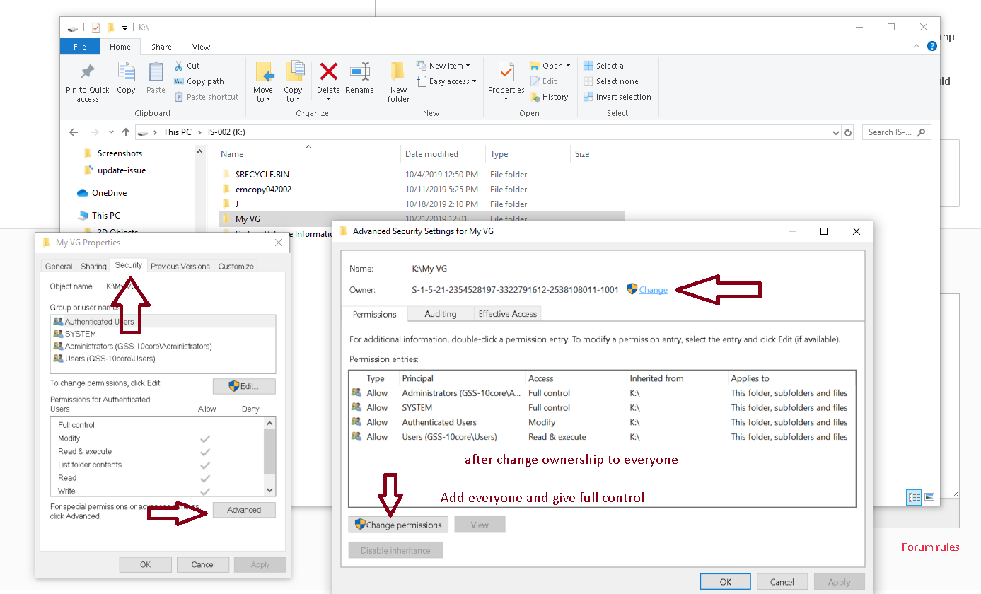Image resolution: width=981 pixels, height=594 pixels.
Task: Open the Effective Access tab
Action: (x=507, y=314)
